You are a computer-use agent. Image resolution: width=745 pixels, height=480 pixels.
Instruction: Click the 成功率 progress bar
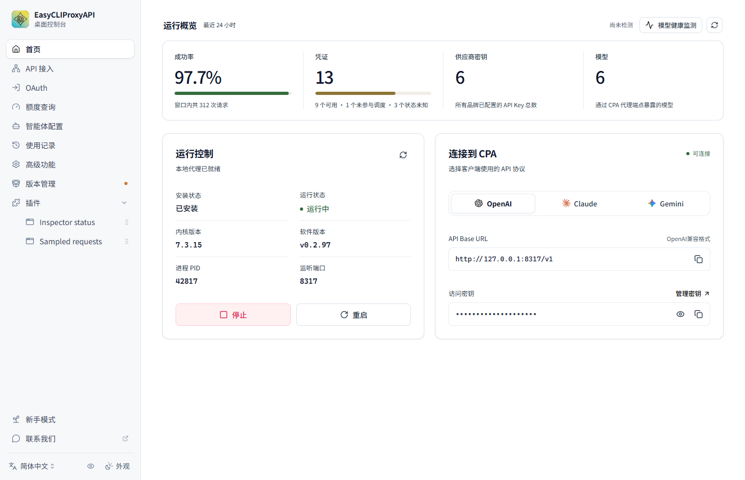[x=233, y=93]
